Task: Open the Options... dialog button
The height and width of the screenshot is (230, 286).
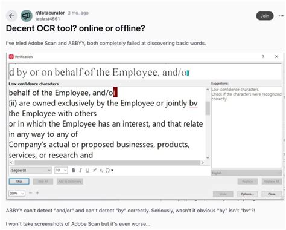Action: click(247, 194)
